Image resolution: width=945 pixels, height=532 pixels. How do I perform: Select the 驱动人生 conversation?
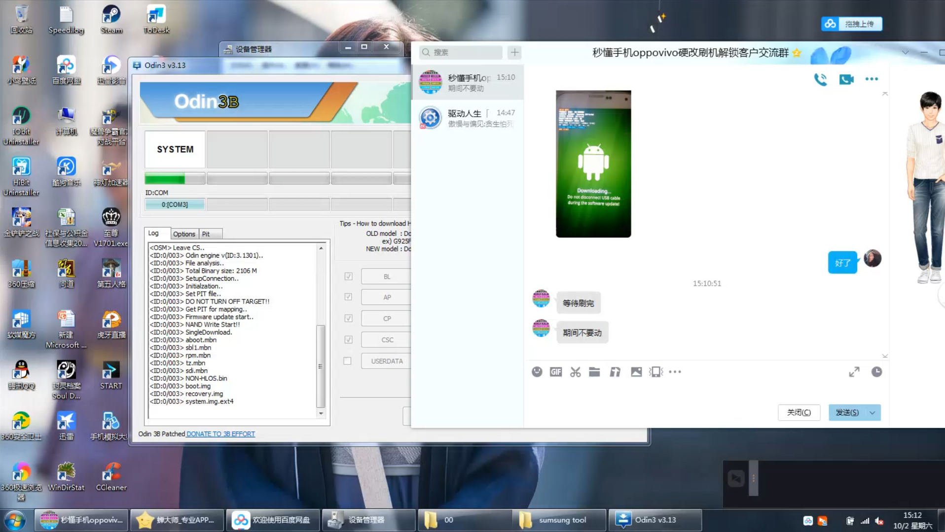coord(467,118)
